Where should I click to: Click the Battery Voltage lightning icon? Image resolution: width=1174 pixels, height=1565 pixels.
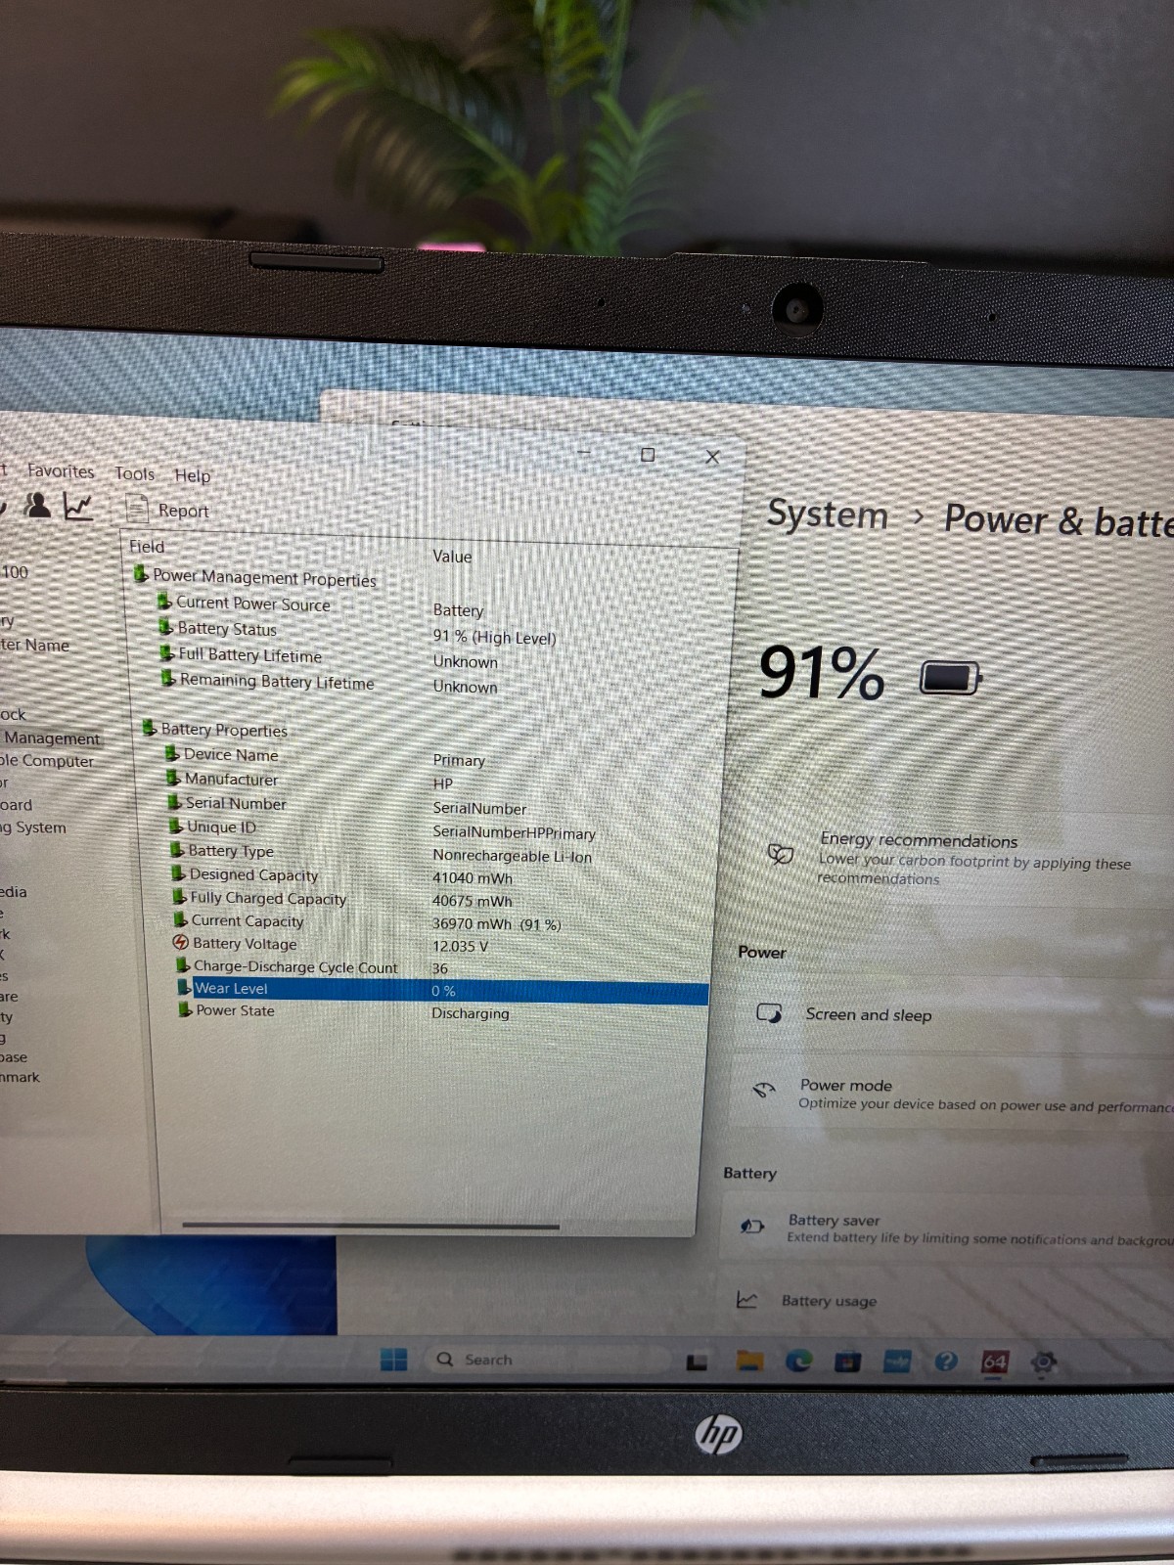[180, 943]
